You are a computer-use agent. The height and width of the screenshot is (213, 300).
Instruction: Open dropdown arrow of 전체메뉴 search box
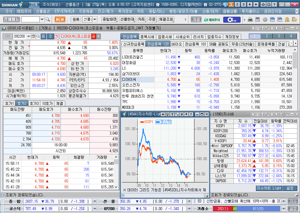(x=42, y=19)
